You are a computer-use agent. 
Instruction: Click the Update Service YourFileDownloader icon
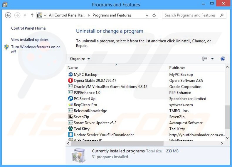[x=70, y=135]
